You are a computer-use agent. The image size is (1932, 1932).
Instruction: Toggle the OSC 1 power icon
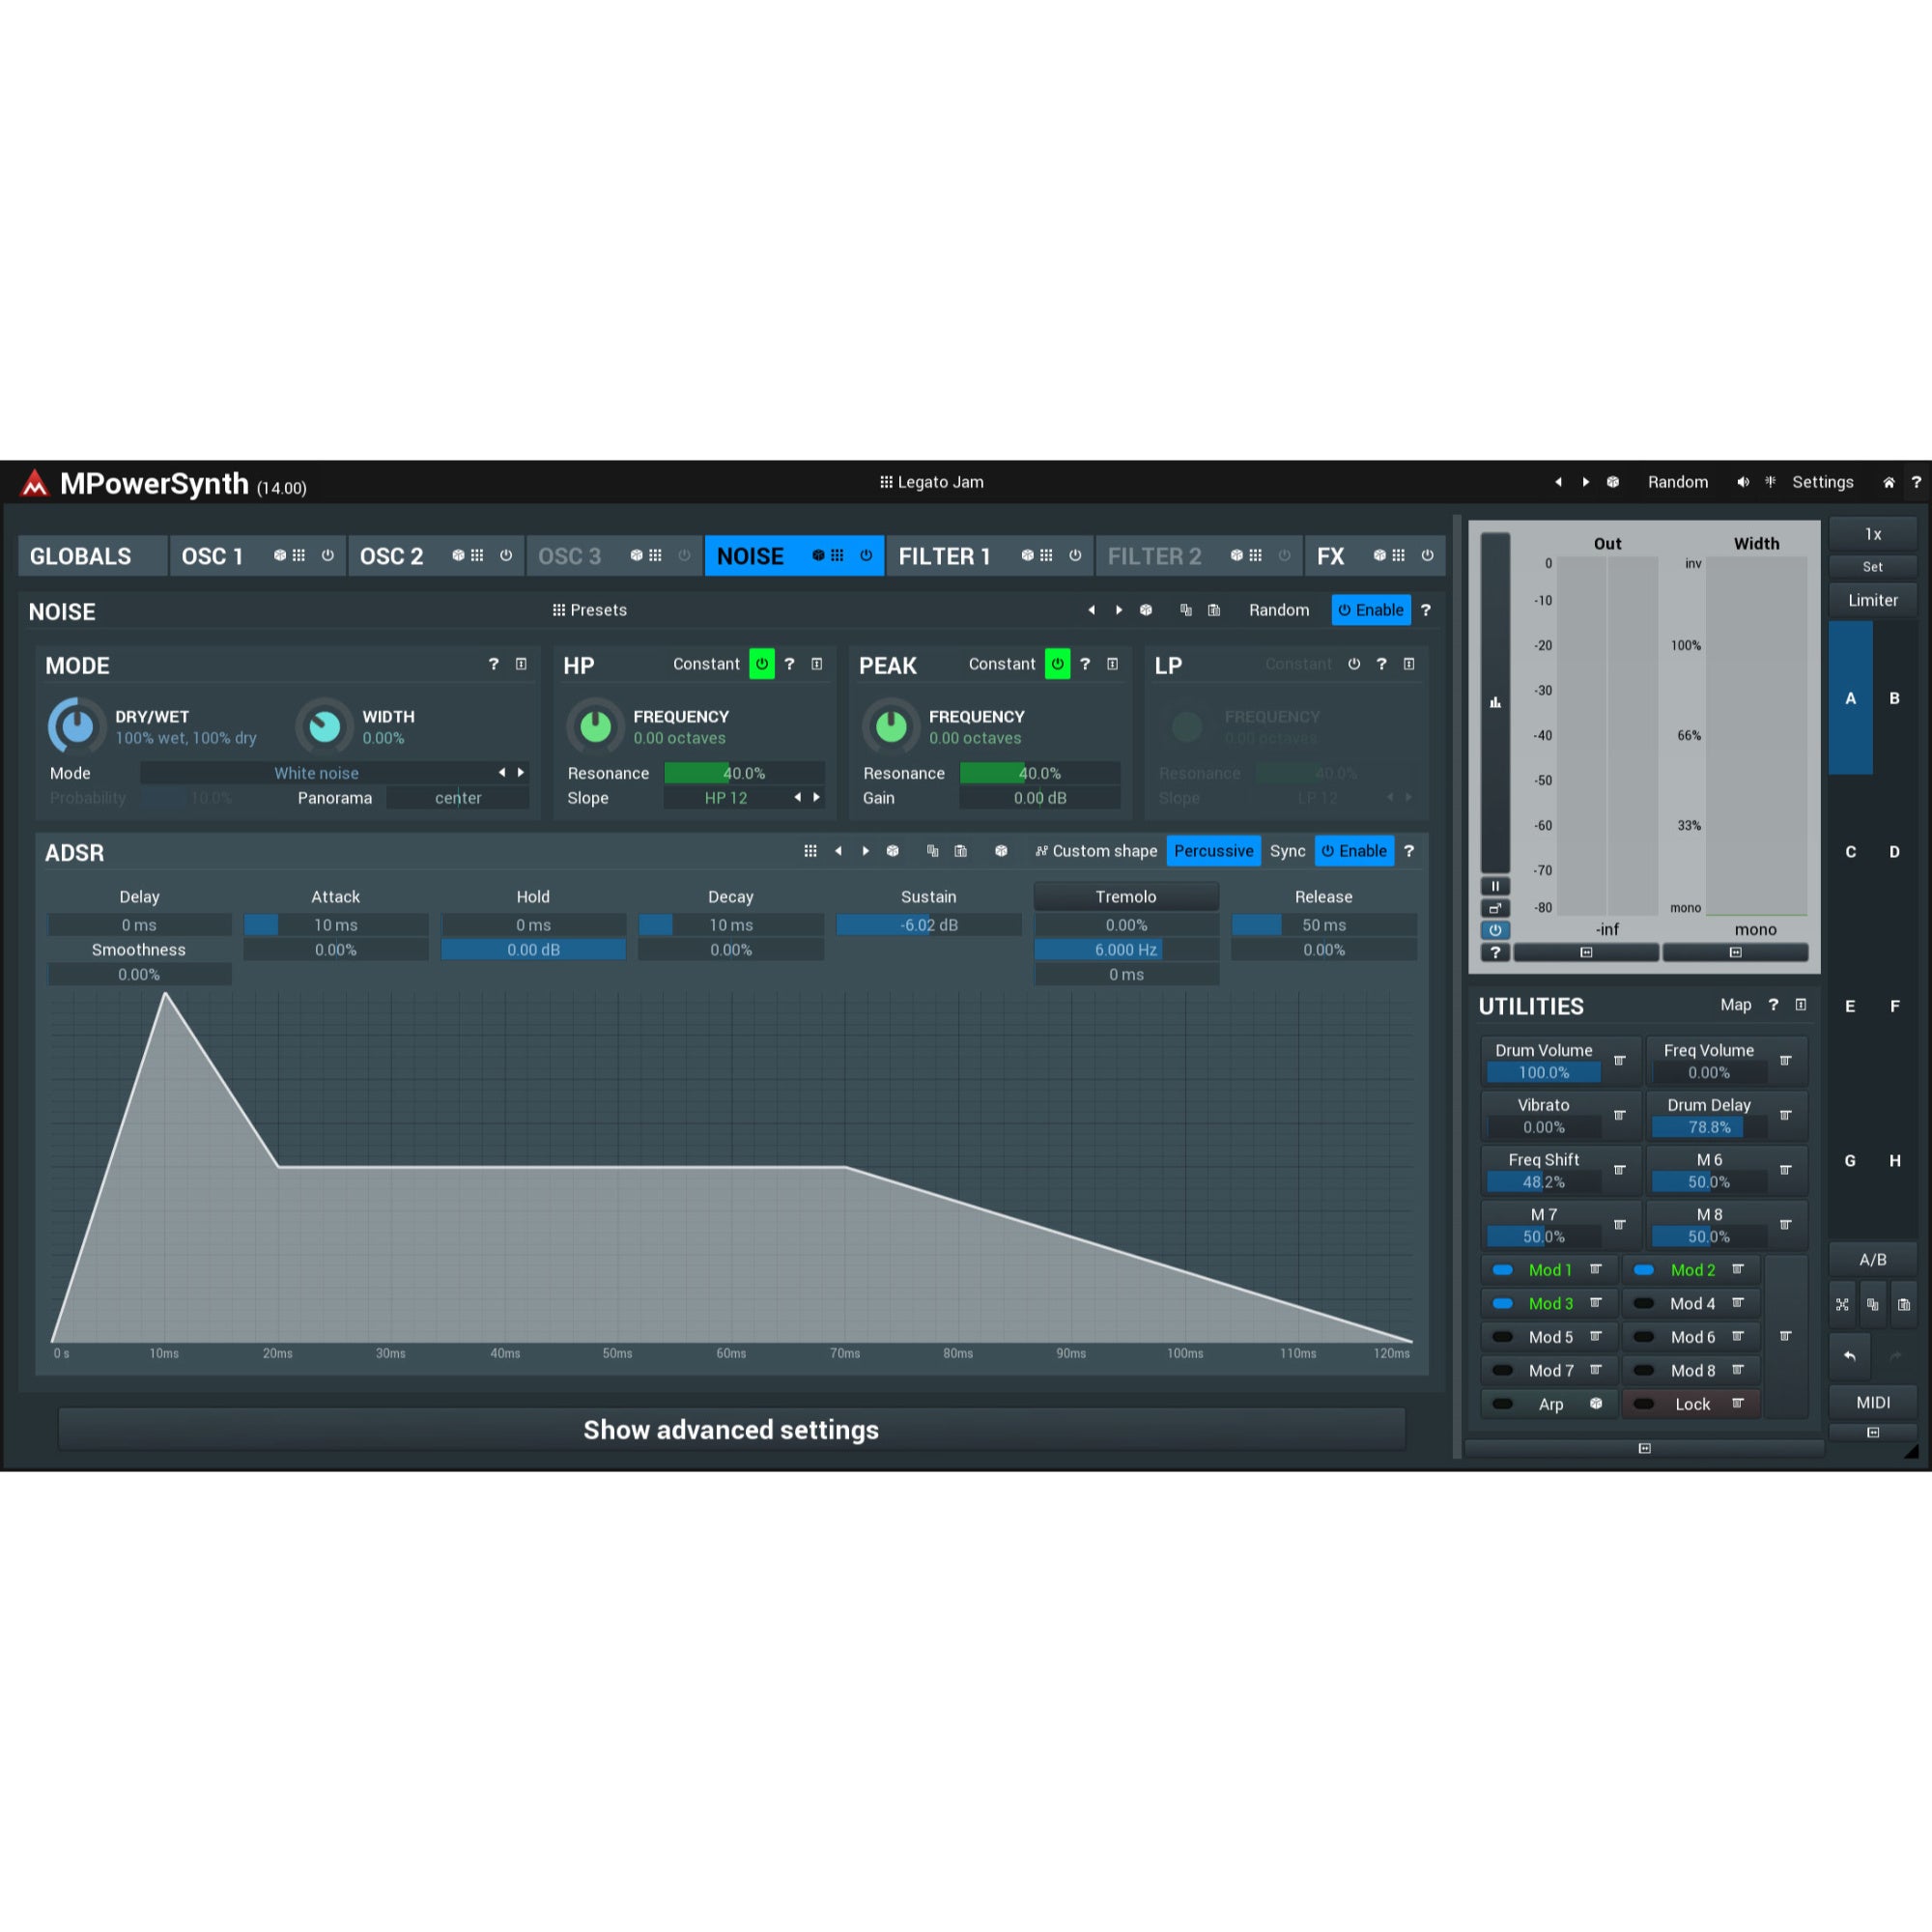point(327,555)
